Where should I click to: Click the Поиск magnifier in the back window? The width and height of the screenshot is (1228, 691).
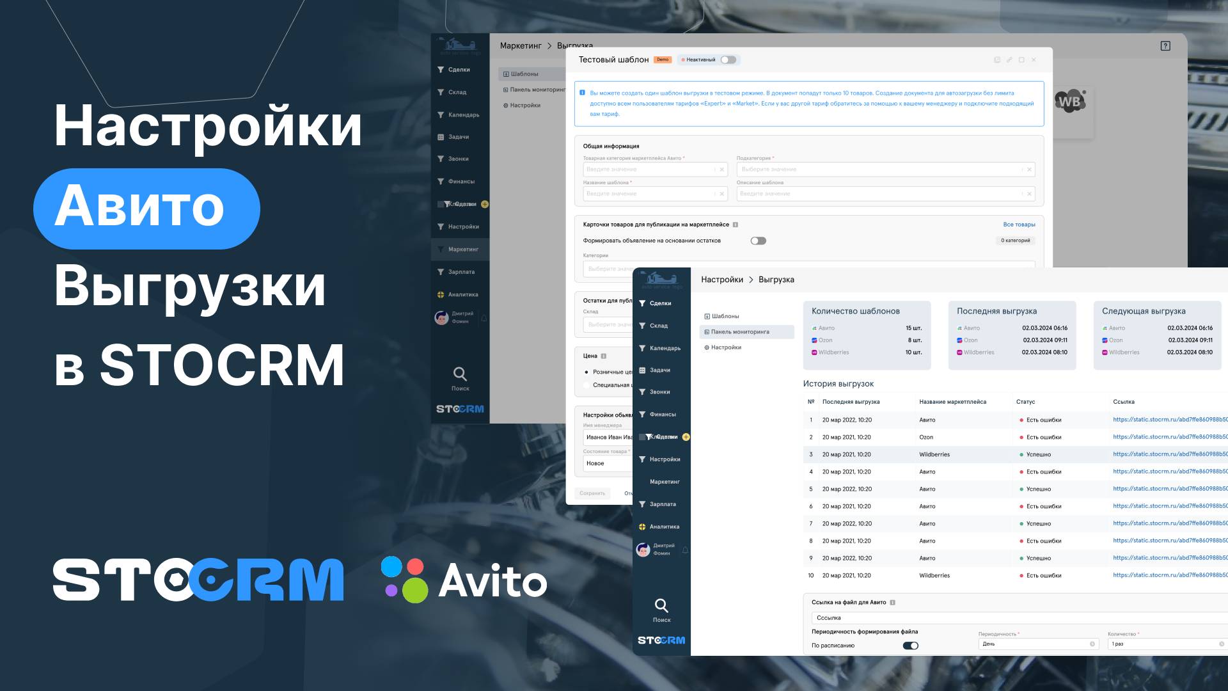coord(460,374)
